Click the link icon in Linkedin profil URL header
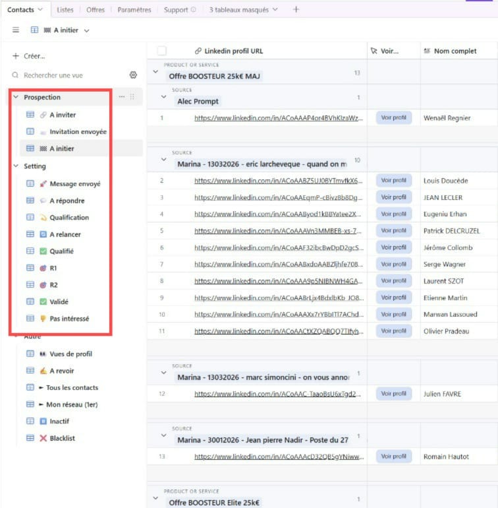The image size is (498, 508). click(x=198, y=51)
